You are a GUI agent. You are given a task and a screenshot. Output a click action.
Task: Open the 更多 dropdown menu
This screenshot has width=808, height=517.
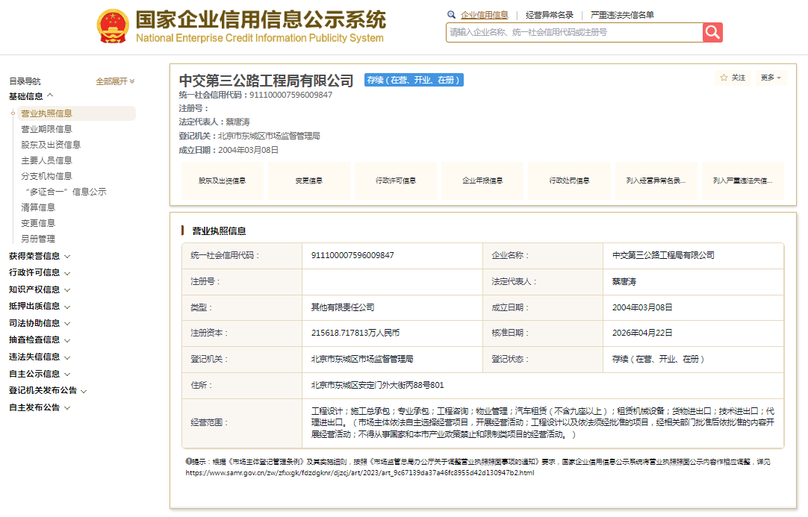coord(771,78)
